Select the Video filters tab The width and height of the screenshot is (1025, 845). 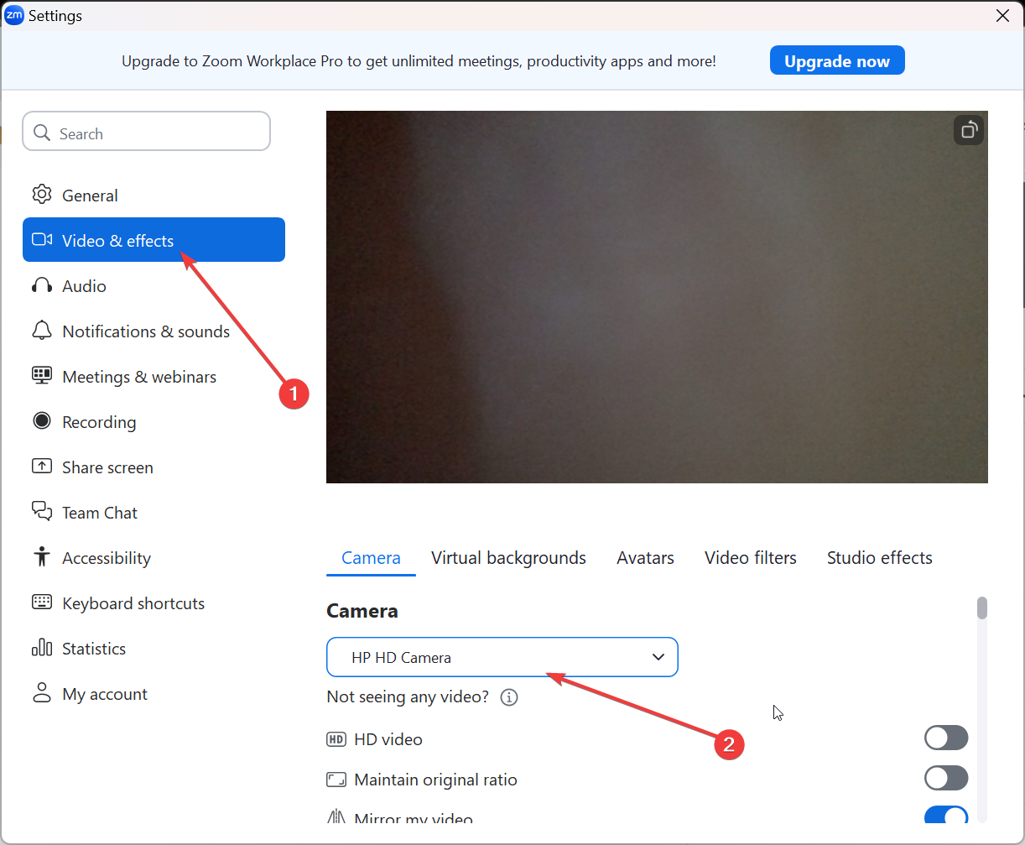(x=751, y=558)
